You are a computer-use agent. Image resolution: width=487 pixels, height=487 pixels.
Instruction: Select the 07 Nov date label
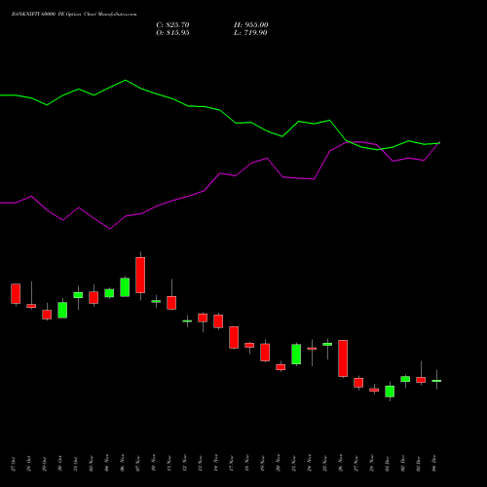[x=138, y=464]
